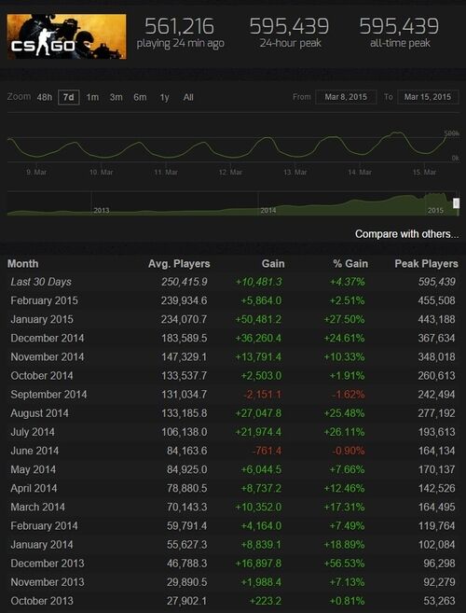466x613 pixels.
Task: Select the September 2014 row label
Action: (48, 395)
